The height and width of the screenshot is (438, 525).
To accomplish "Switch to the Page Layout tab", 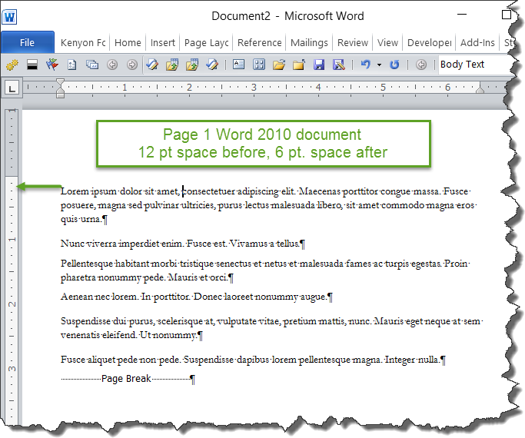I will (x=206, y=42).
